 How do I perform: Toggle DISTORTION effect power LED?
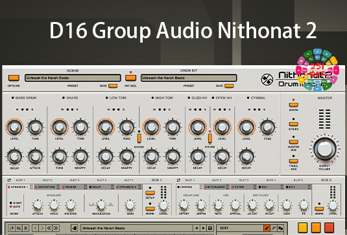[36, 187]
